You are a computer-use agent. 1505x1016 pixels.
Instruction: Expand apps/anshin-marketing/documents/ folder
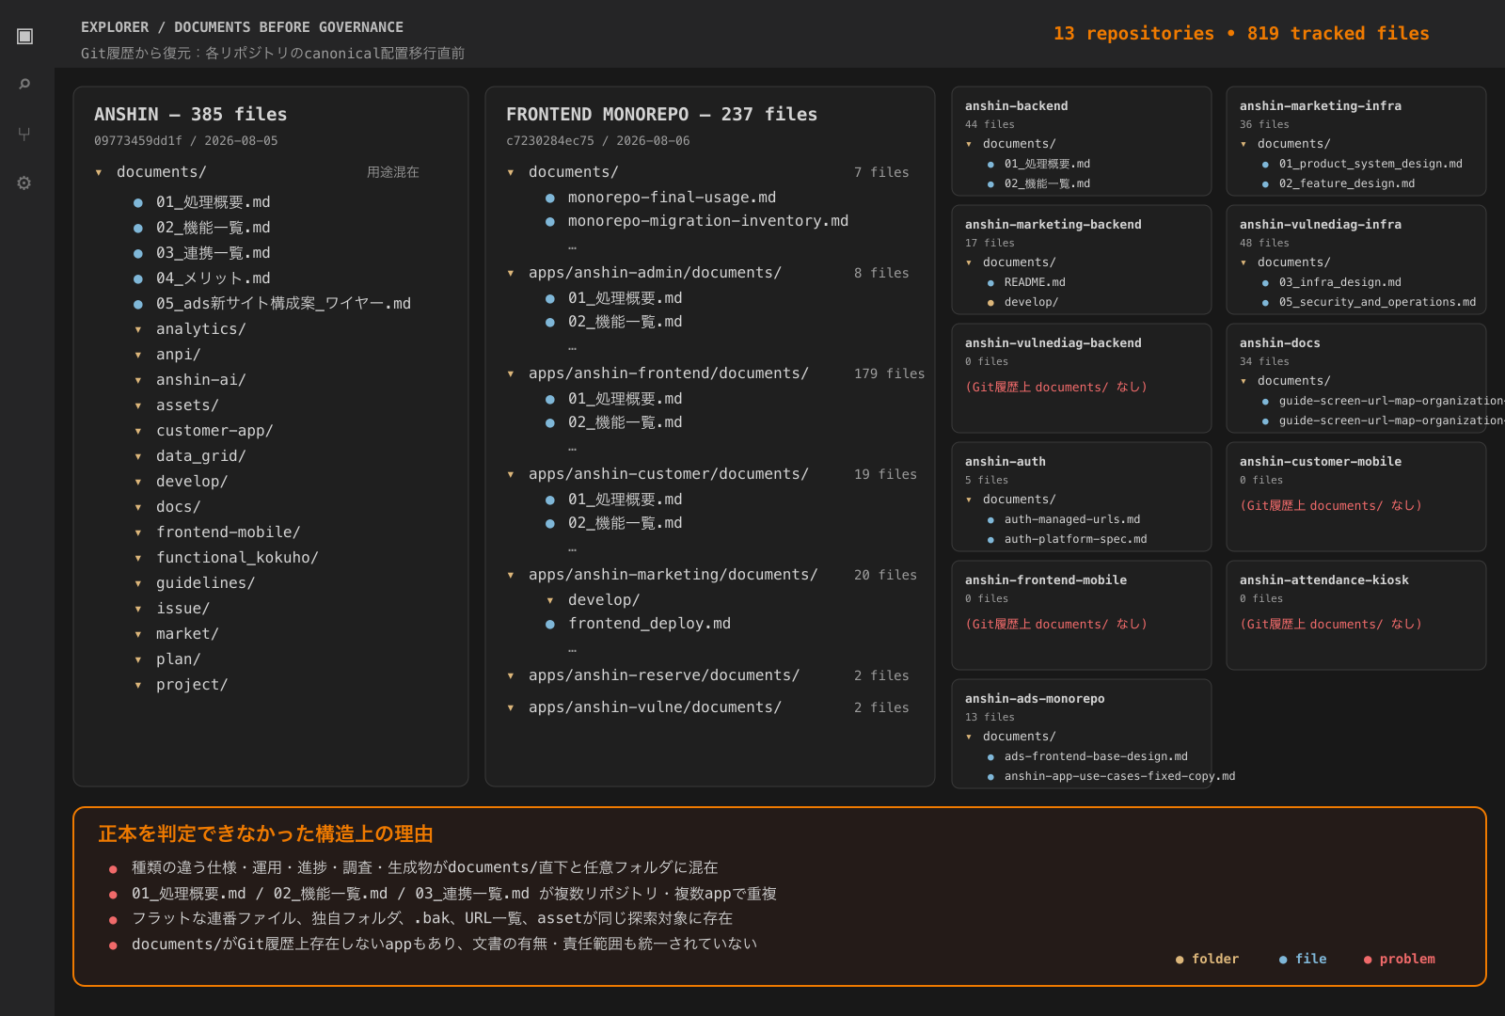pos(511,575)
